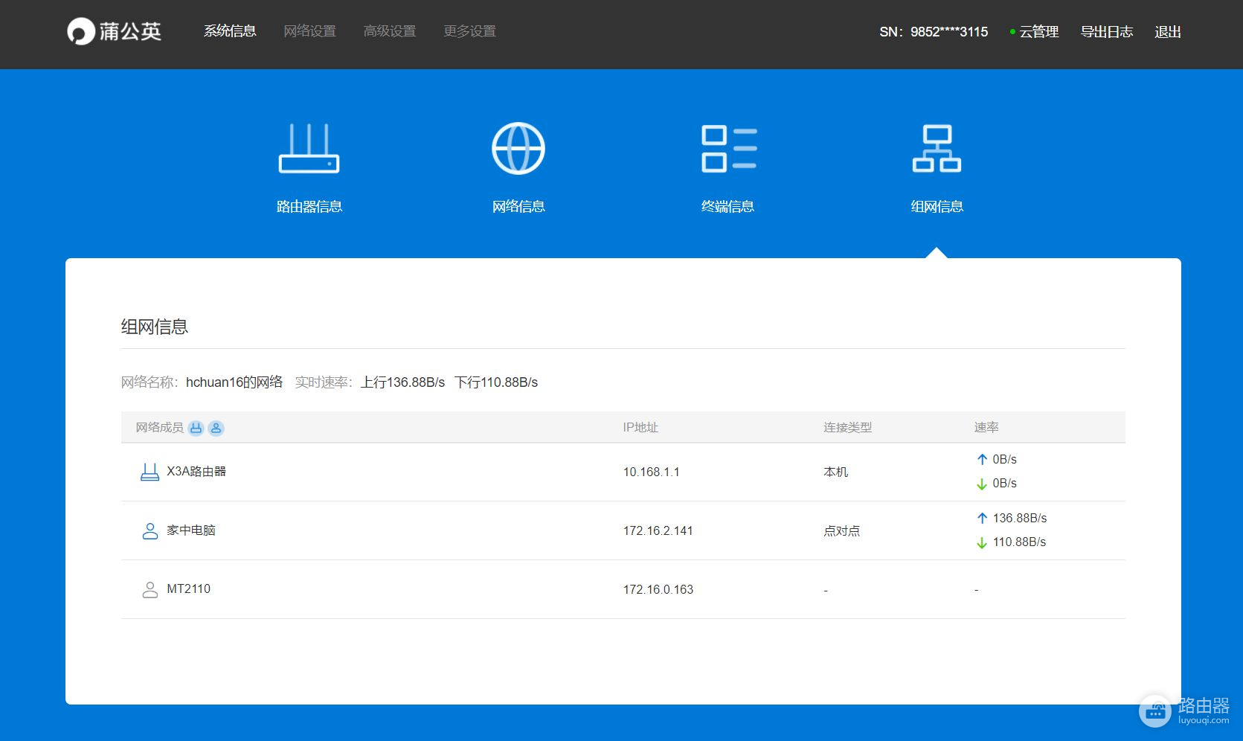
Task: Click the 蒲公英 logo
Action: (114, 31)
